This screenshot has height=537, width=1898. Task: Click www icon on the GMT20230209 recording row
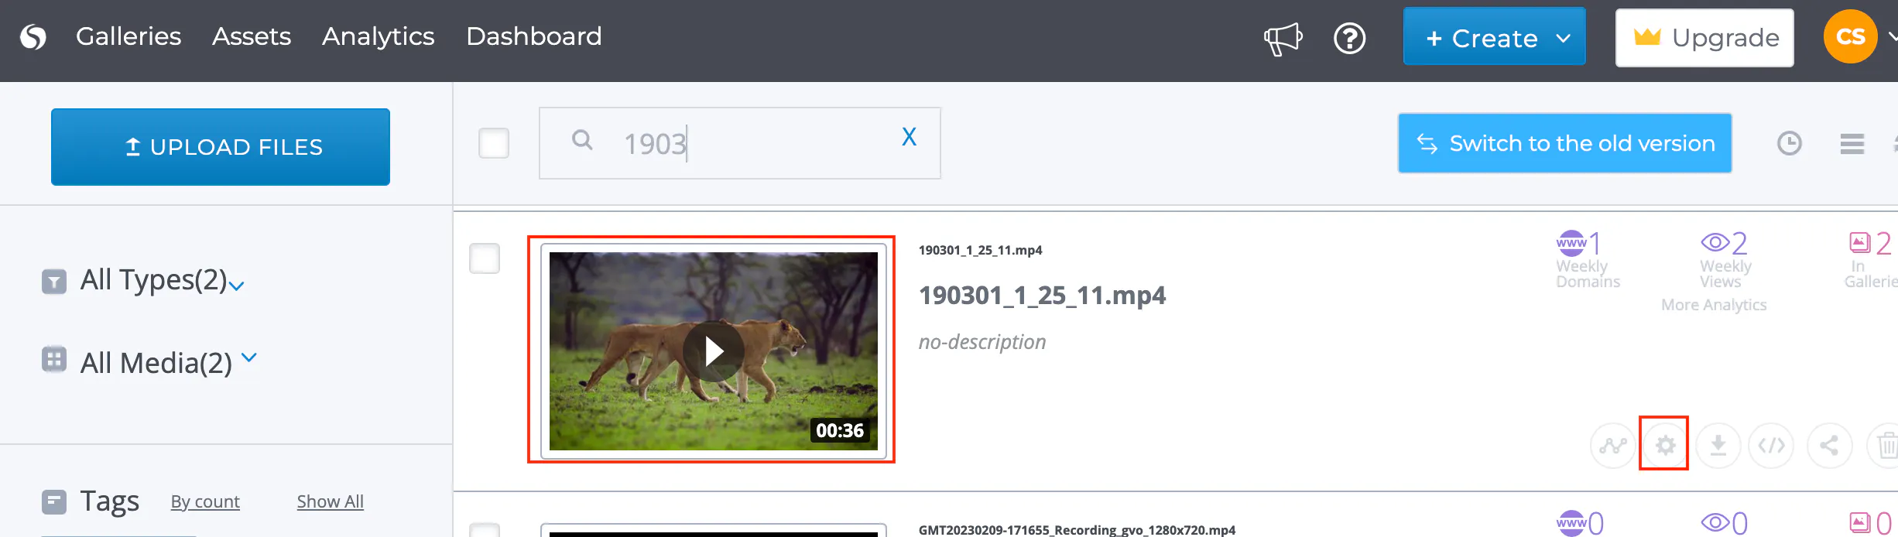coord(1571,523)
